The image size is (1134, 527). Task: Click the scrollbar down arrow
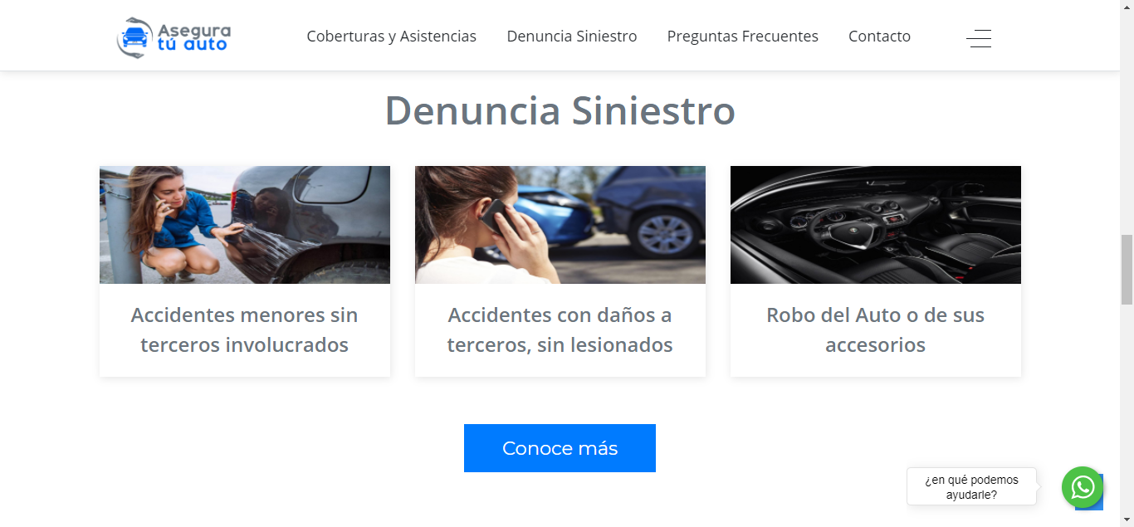(x=1127, y=520)
